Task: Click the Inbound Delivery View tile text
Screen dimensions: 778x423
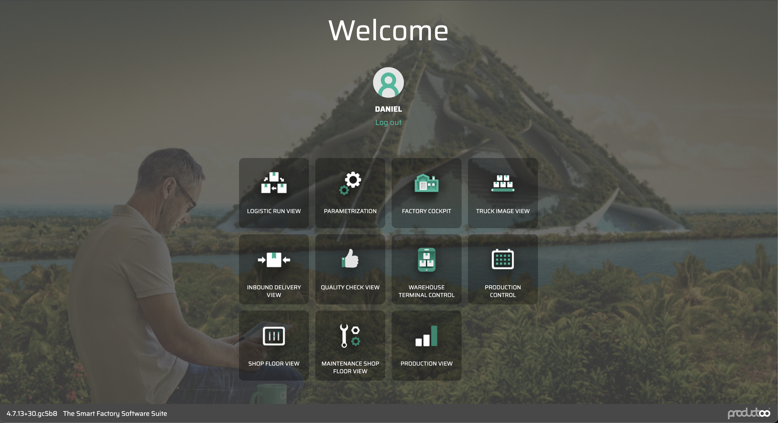Action: pos(274,291)
